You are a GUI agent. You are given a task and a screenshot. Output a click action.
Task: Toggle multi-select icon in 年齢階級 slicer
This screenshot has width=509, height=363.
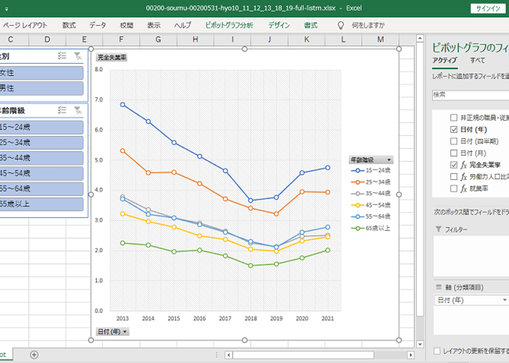tap(62, 111)
